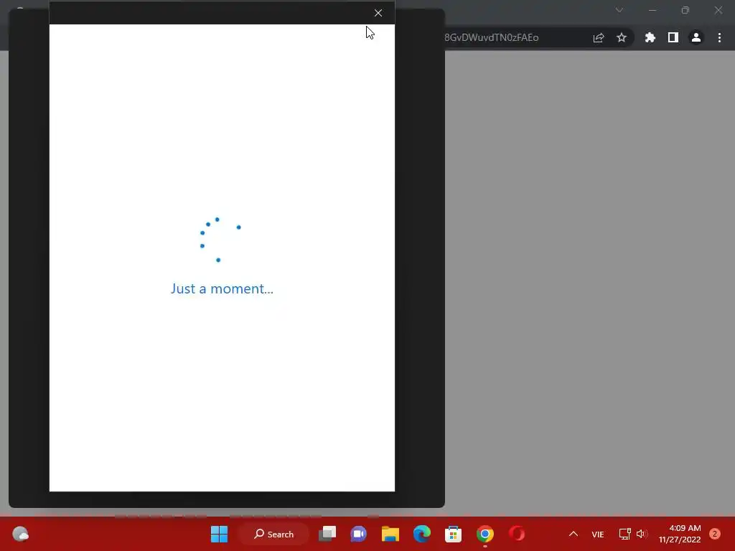This screenshot has height=551, width=735.
Task: Open weather widget on taskbar
Action: point(20,534)
